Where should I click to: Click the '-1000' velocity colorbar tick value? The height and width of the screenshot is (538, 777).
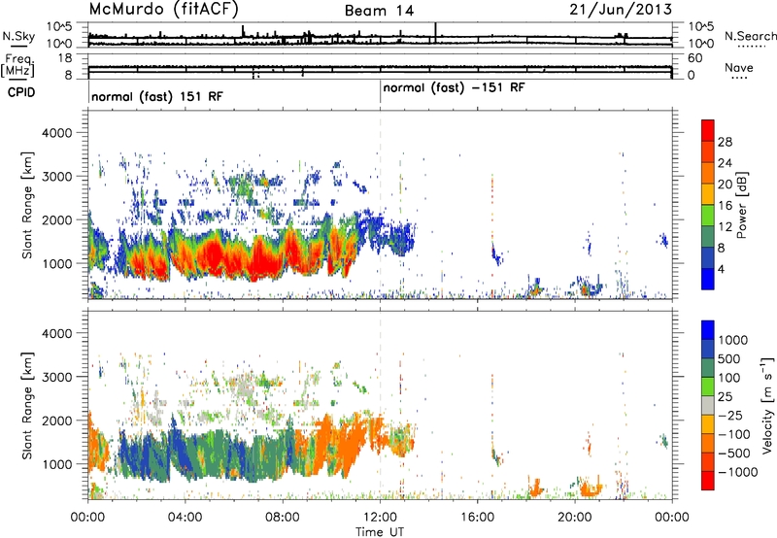point(738,472)
